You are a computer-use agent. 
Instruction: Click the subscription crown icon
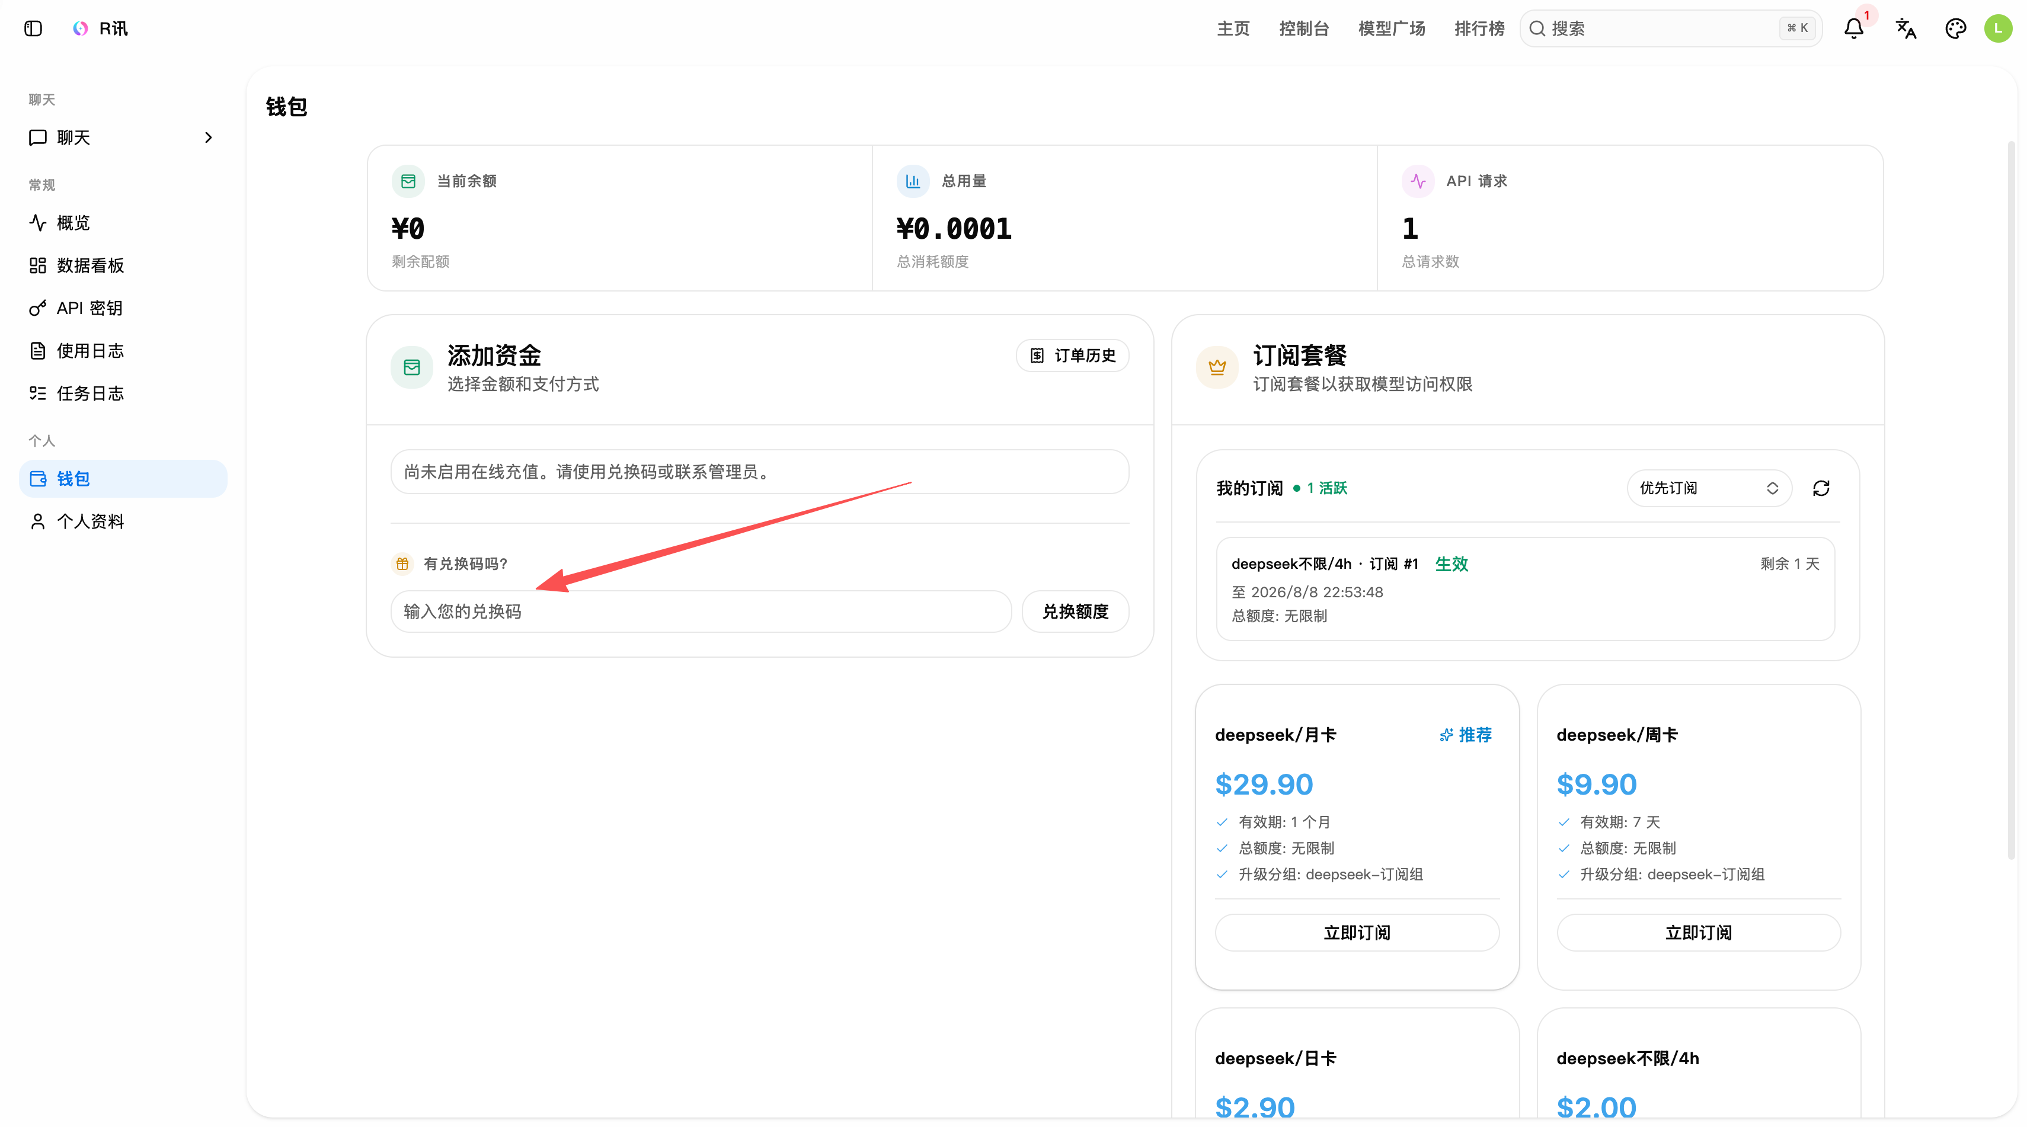click(x=1217, y=367)
